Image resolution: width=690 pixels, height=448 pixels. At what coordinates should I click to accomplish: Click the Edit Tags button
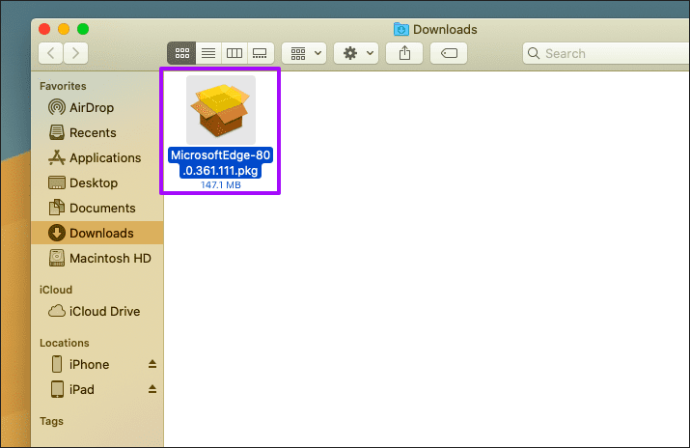point(449,53)
